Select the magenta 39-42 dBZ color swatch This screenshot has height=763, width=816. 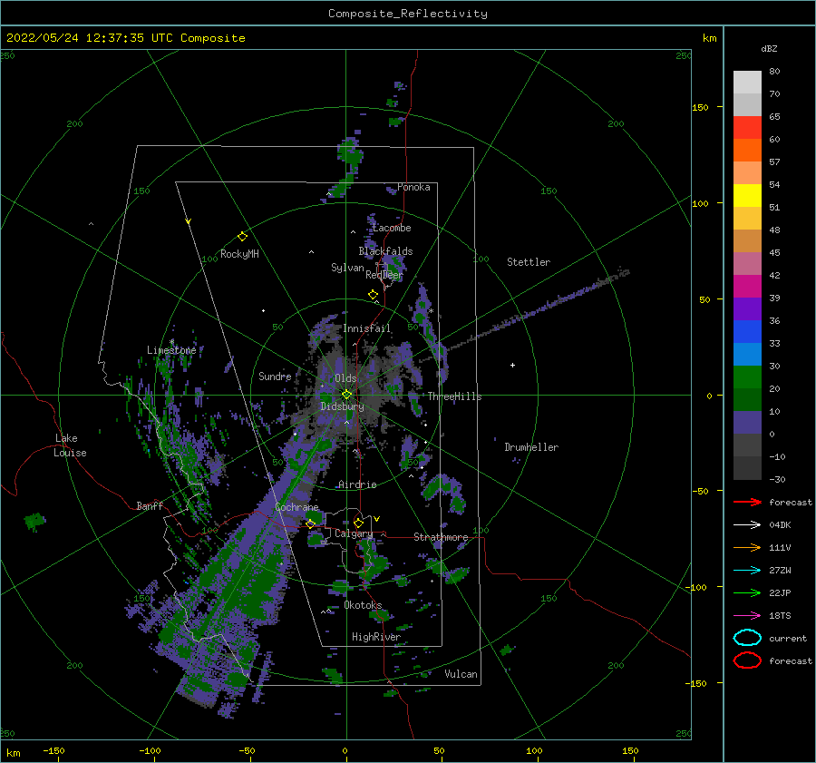click(747, 287)
